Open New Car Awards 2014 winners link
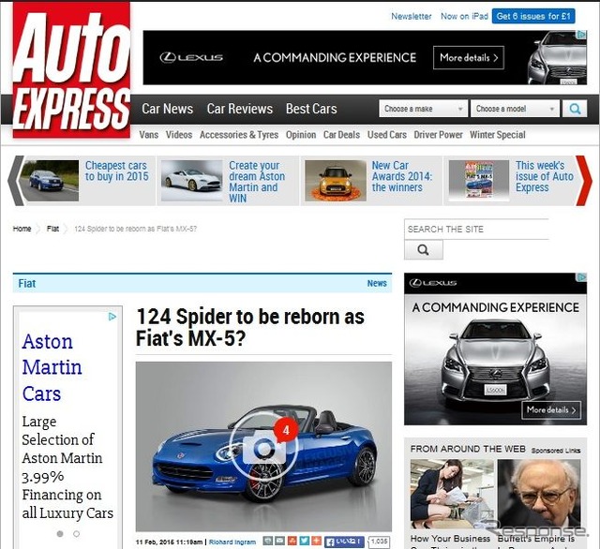Screen dimensions: 600x549 click(x=402, y=176)
